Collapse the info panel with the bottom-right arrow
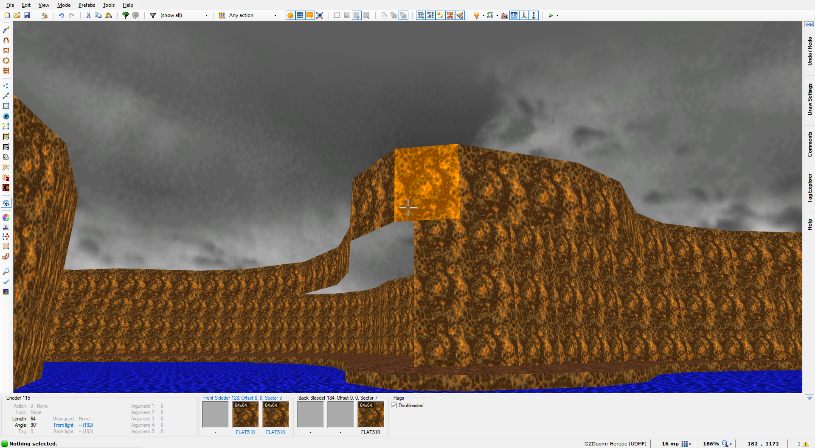815x448 pixels. 809,398
